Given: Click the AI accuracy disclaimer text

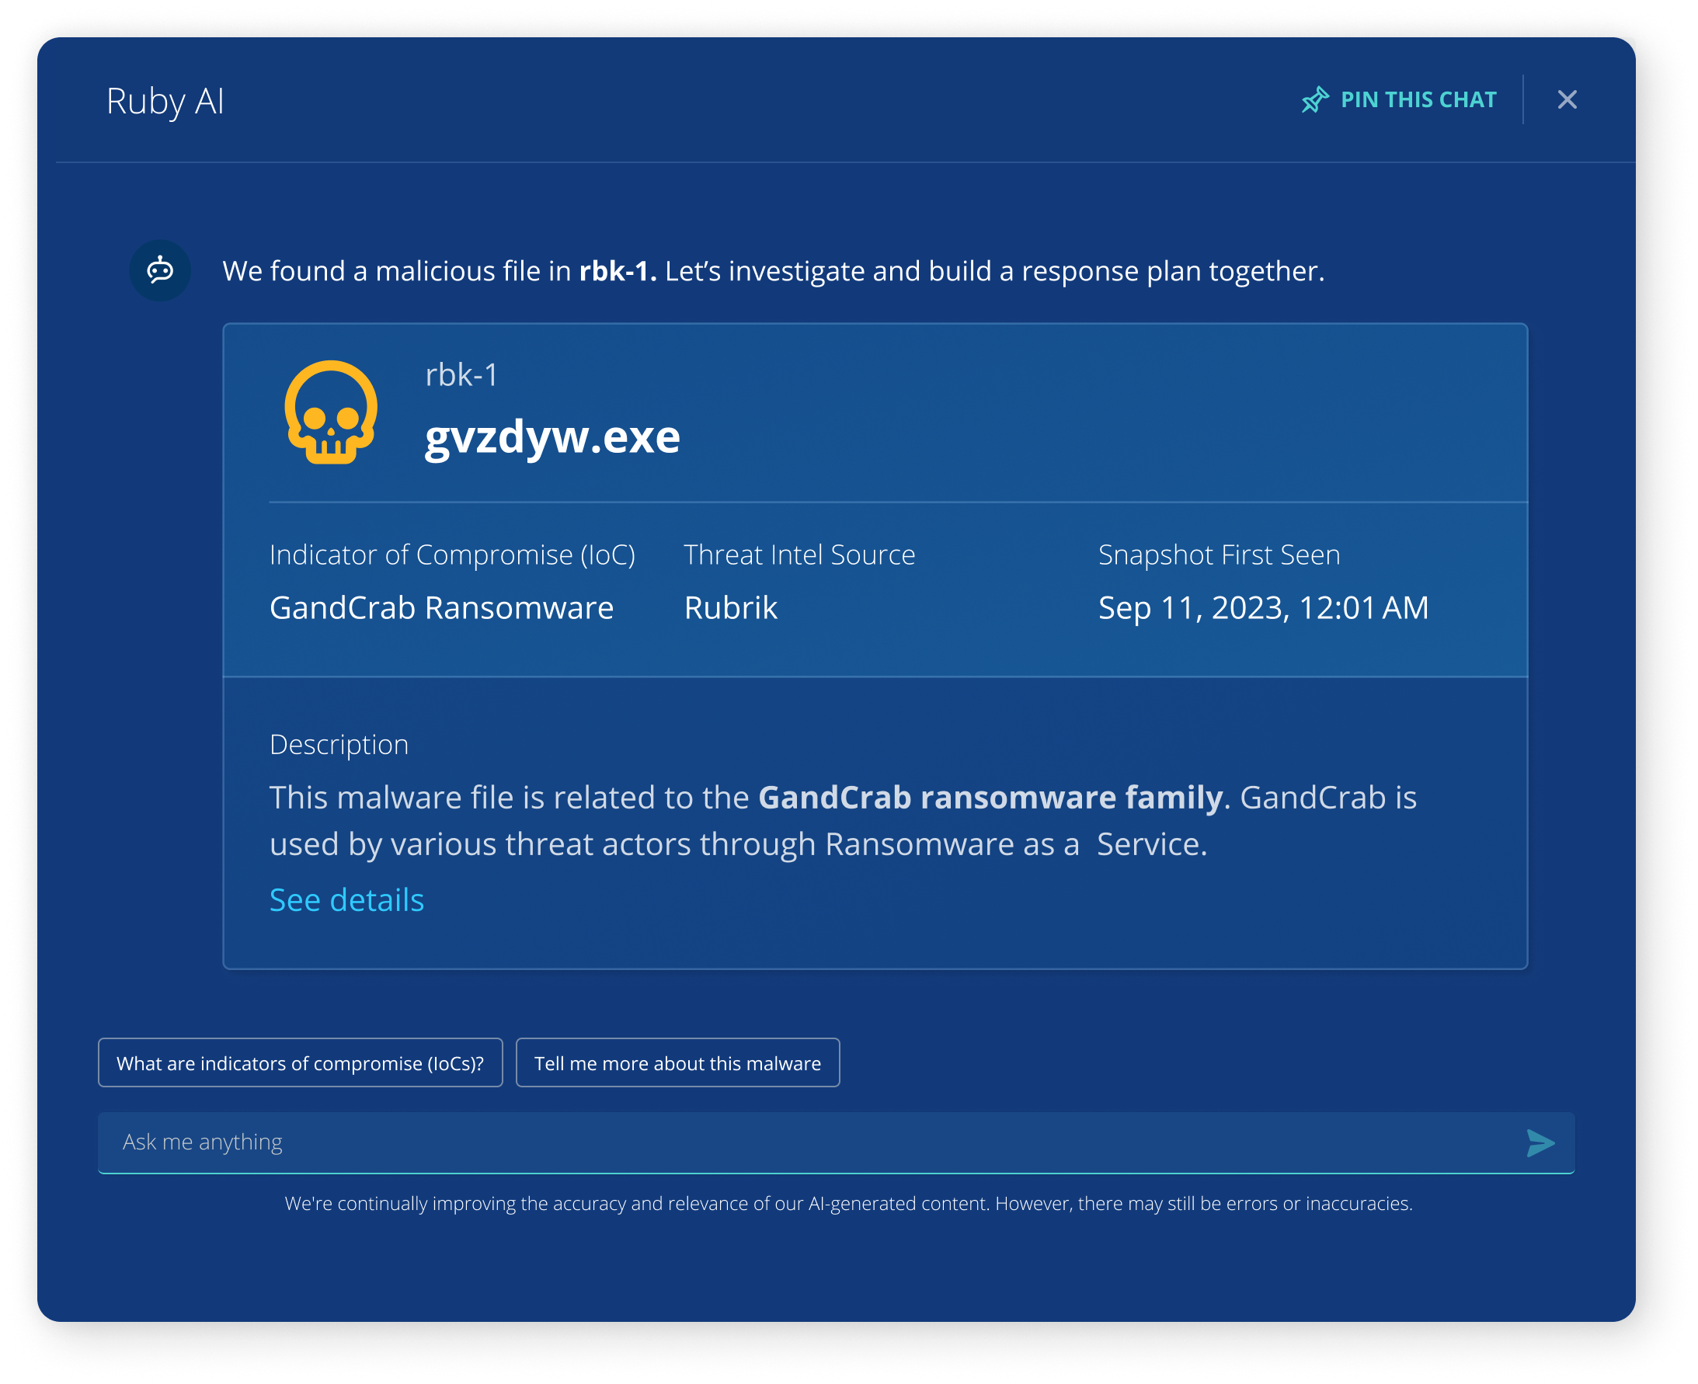Looking at the screenshot, I should click(848, 1203).
